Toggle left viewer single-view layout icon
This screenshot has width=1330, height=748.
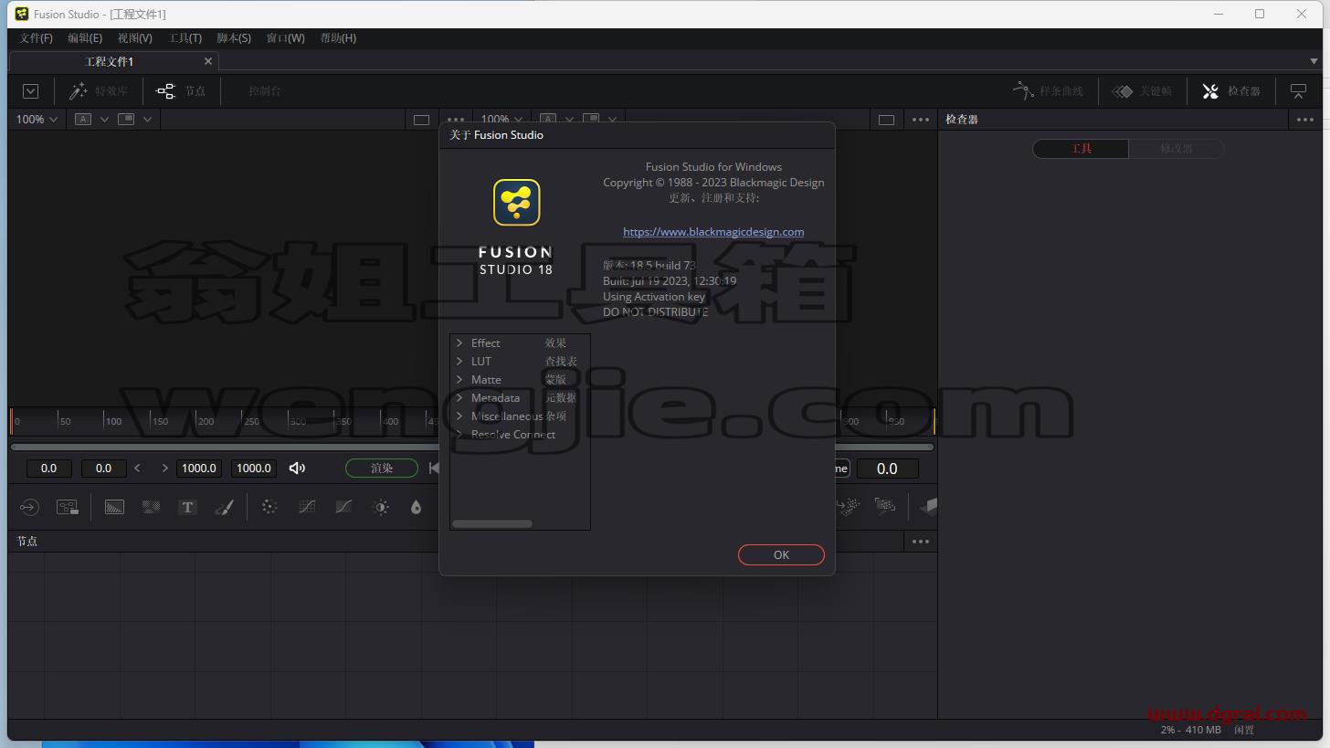tap(421, 120)
